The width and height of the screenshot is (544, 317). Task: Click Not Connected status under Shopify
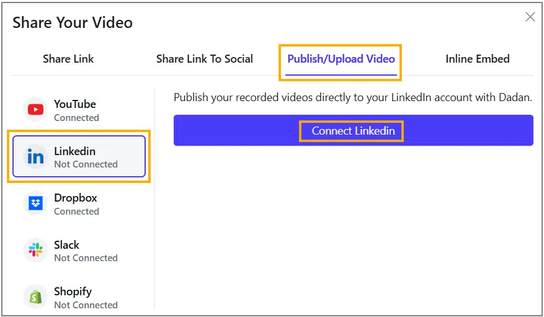point(86,305)
